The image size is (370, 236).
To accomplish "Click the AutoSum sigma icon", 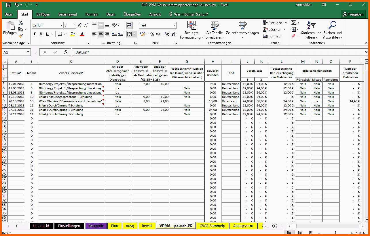I will [293, 23].
